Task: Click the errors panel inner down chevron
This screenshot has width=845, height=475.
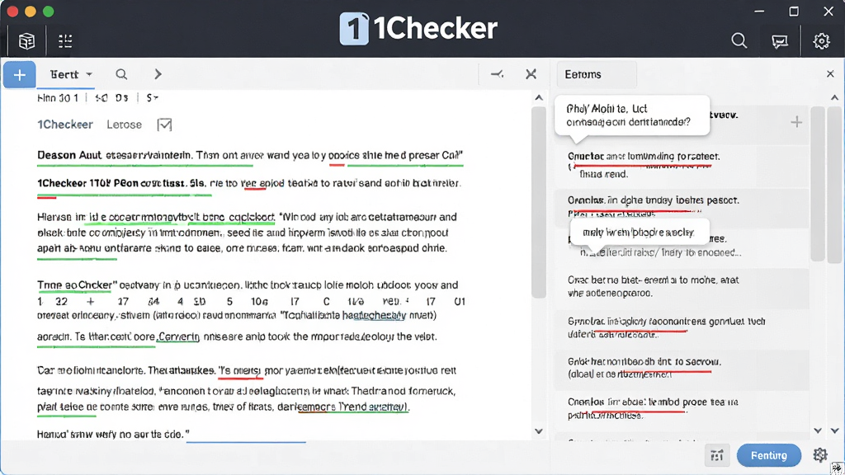Action: [x=818, y=430]
